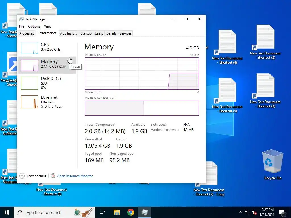Click the Committed value 1.9/5.4 GB
This screenshot has width=291, height=218.
[97, 146]
